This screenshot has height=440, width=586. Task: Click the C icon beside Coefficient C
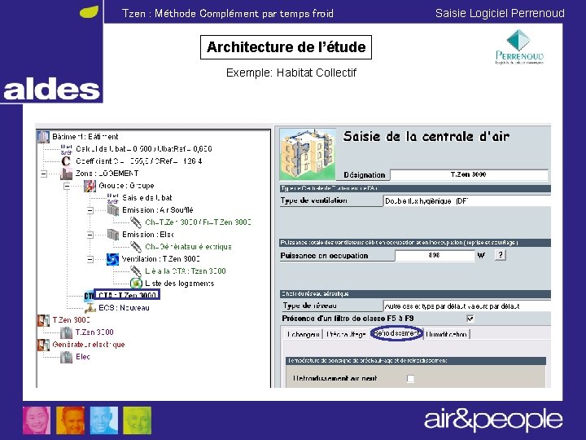click(x=66, y=161)
